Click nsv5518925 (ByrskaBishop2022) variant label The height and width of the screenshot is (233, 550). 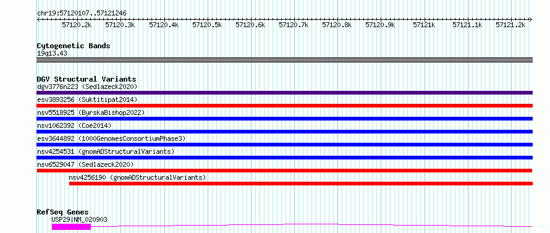tap(90, 112)
